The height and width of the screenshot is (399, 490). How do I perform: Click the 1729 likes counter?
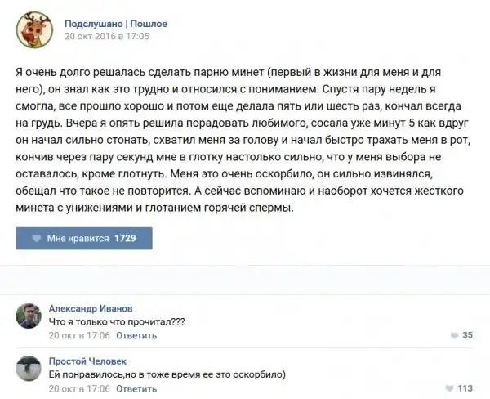[125, 238]
